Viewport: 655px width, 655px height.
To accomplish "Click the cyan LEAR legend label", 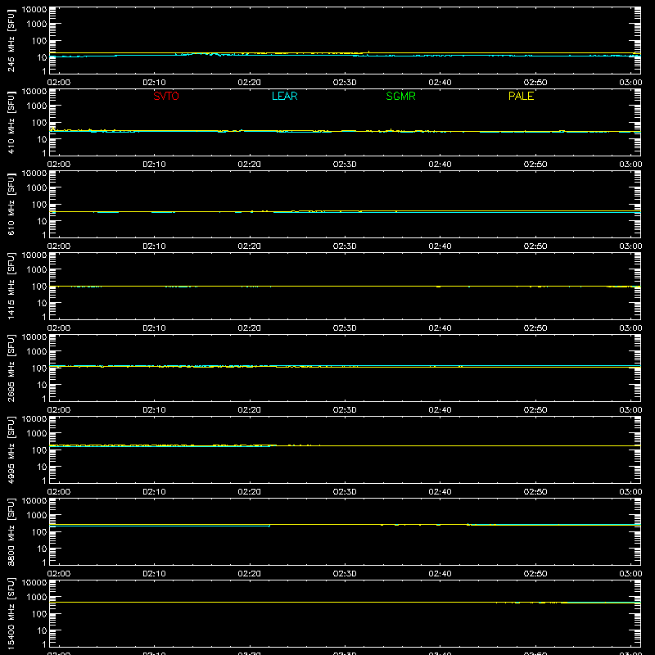I will pyautogui.click(x=284, y=96).
